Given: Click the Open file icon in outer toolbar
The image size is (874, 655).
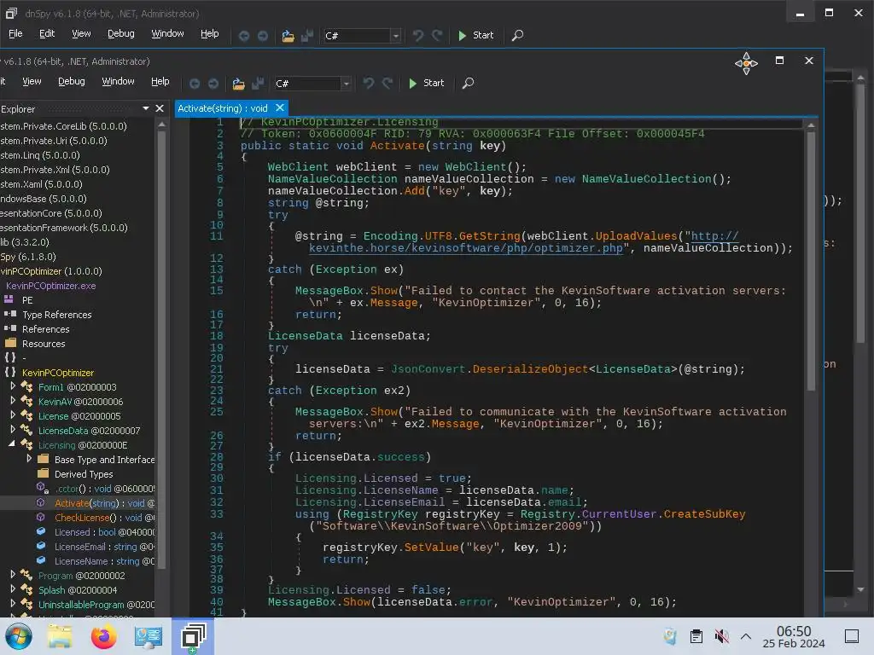Looking at the screenshot, I should (x=288, y=36).
